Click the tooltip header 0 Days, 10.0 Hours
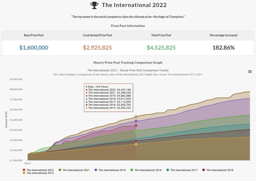 pyautogui.click(x=97, y=87)
